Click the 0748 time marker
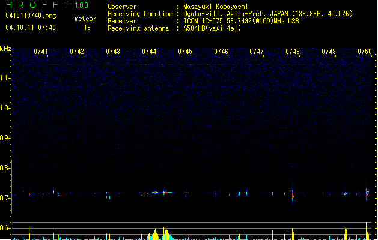This screenshot has width=378, height=240. click(293, 52)
